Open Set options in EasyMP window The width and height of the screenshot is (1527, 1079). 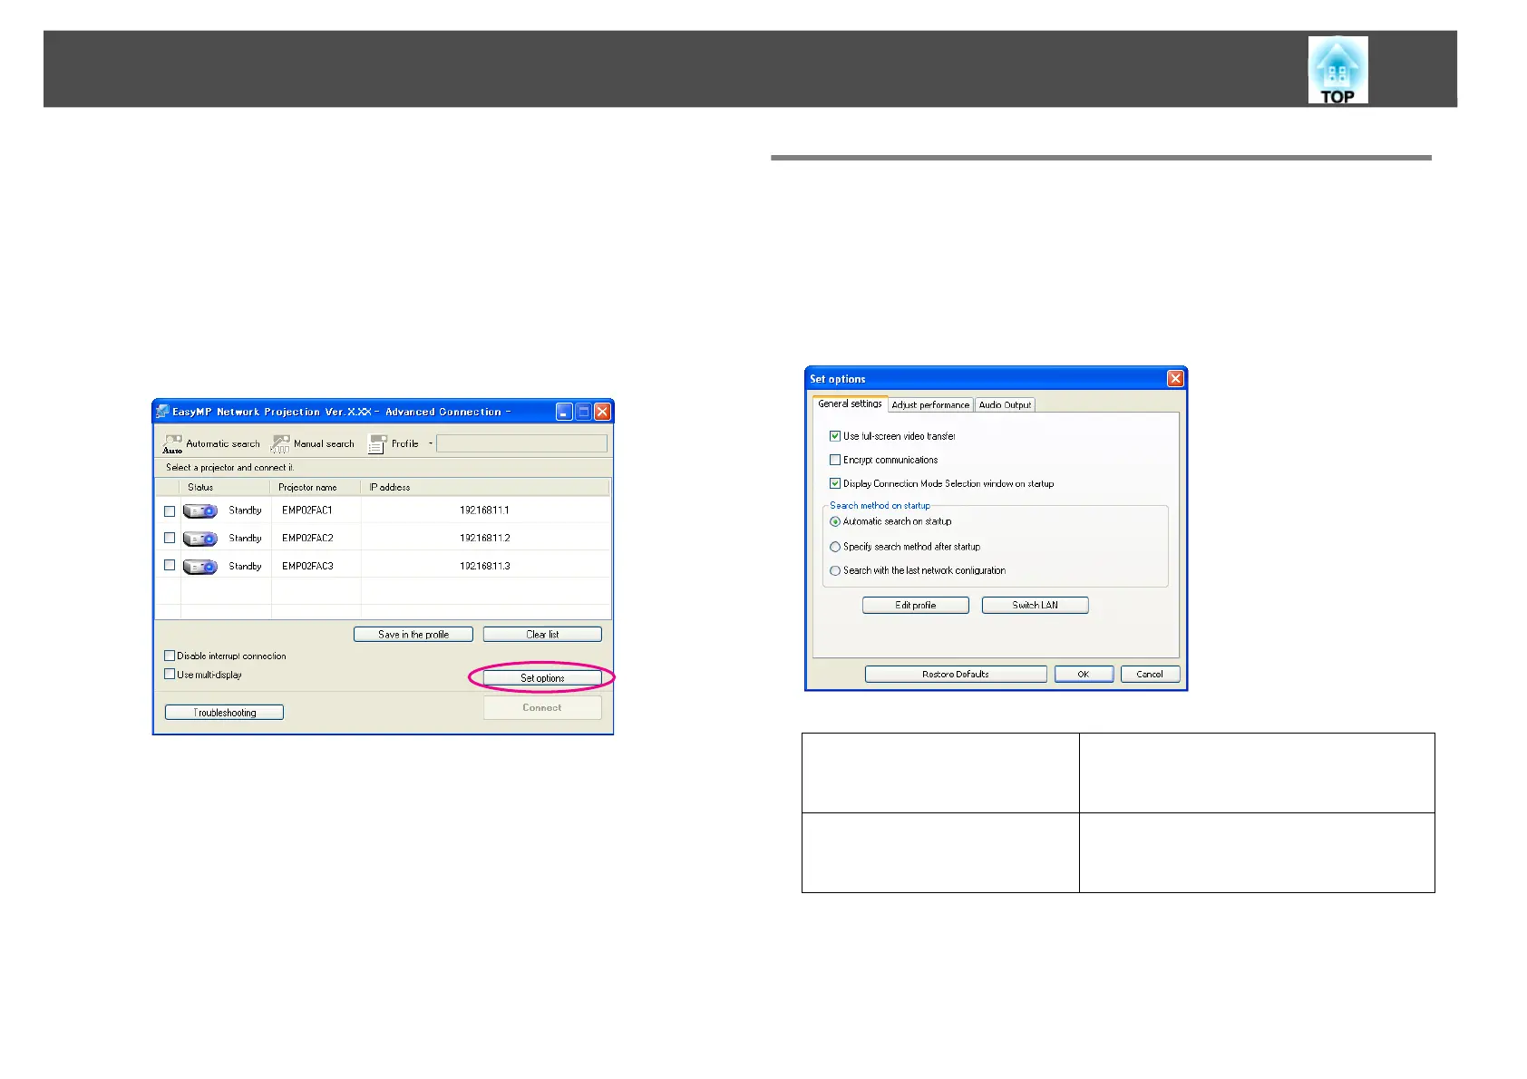coord(542,678)
